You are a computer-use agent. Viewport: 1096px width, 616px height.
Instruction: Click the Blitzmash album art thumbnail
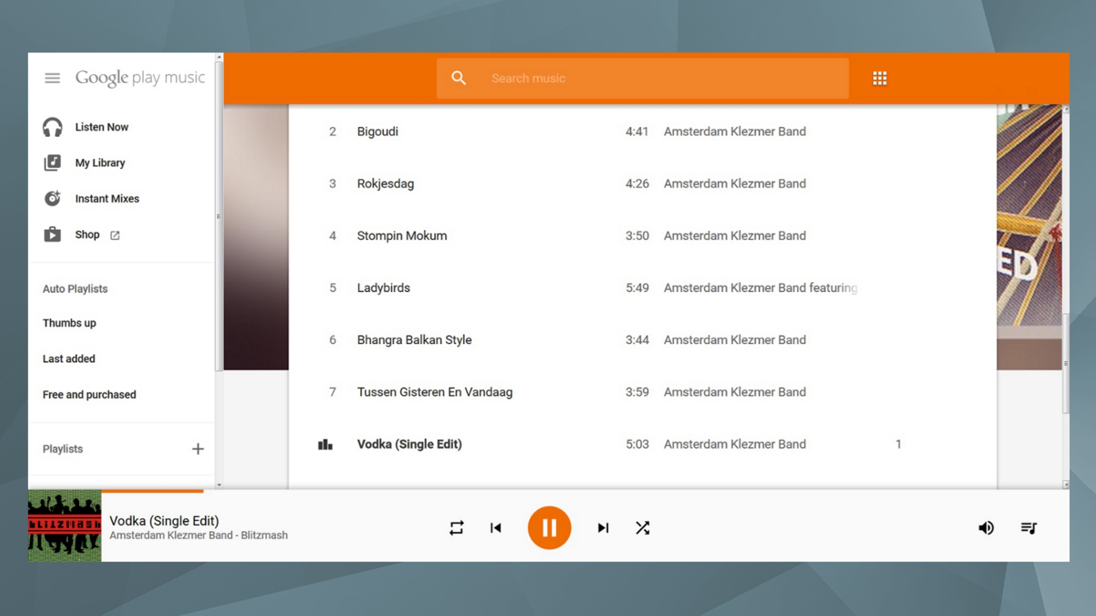pyautogui.click(x=65, y=526)
